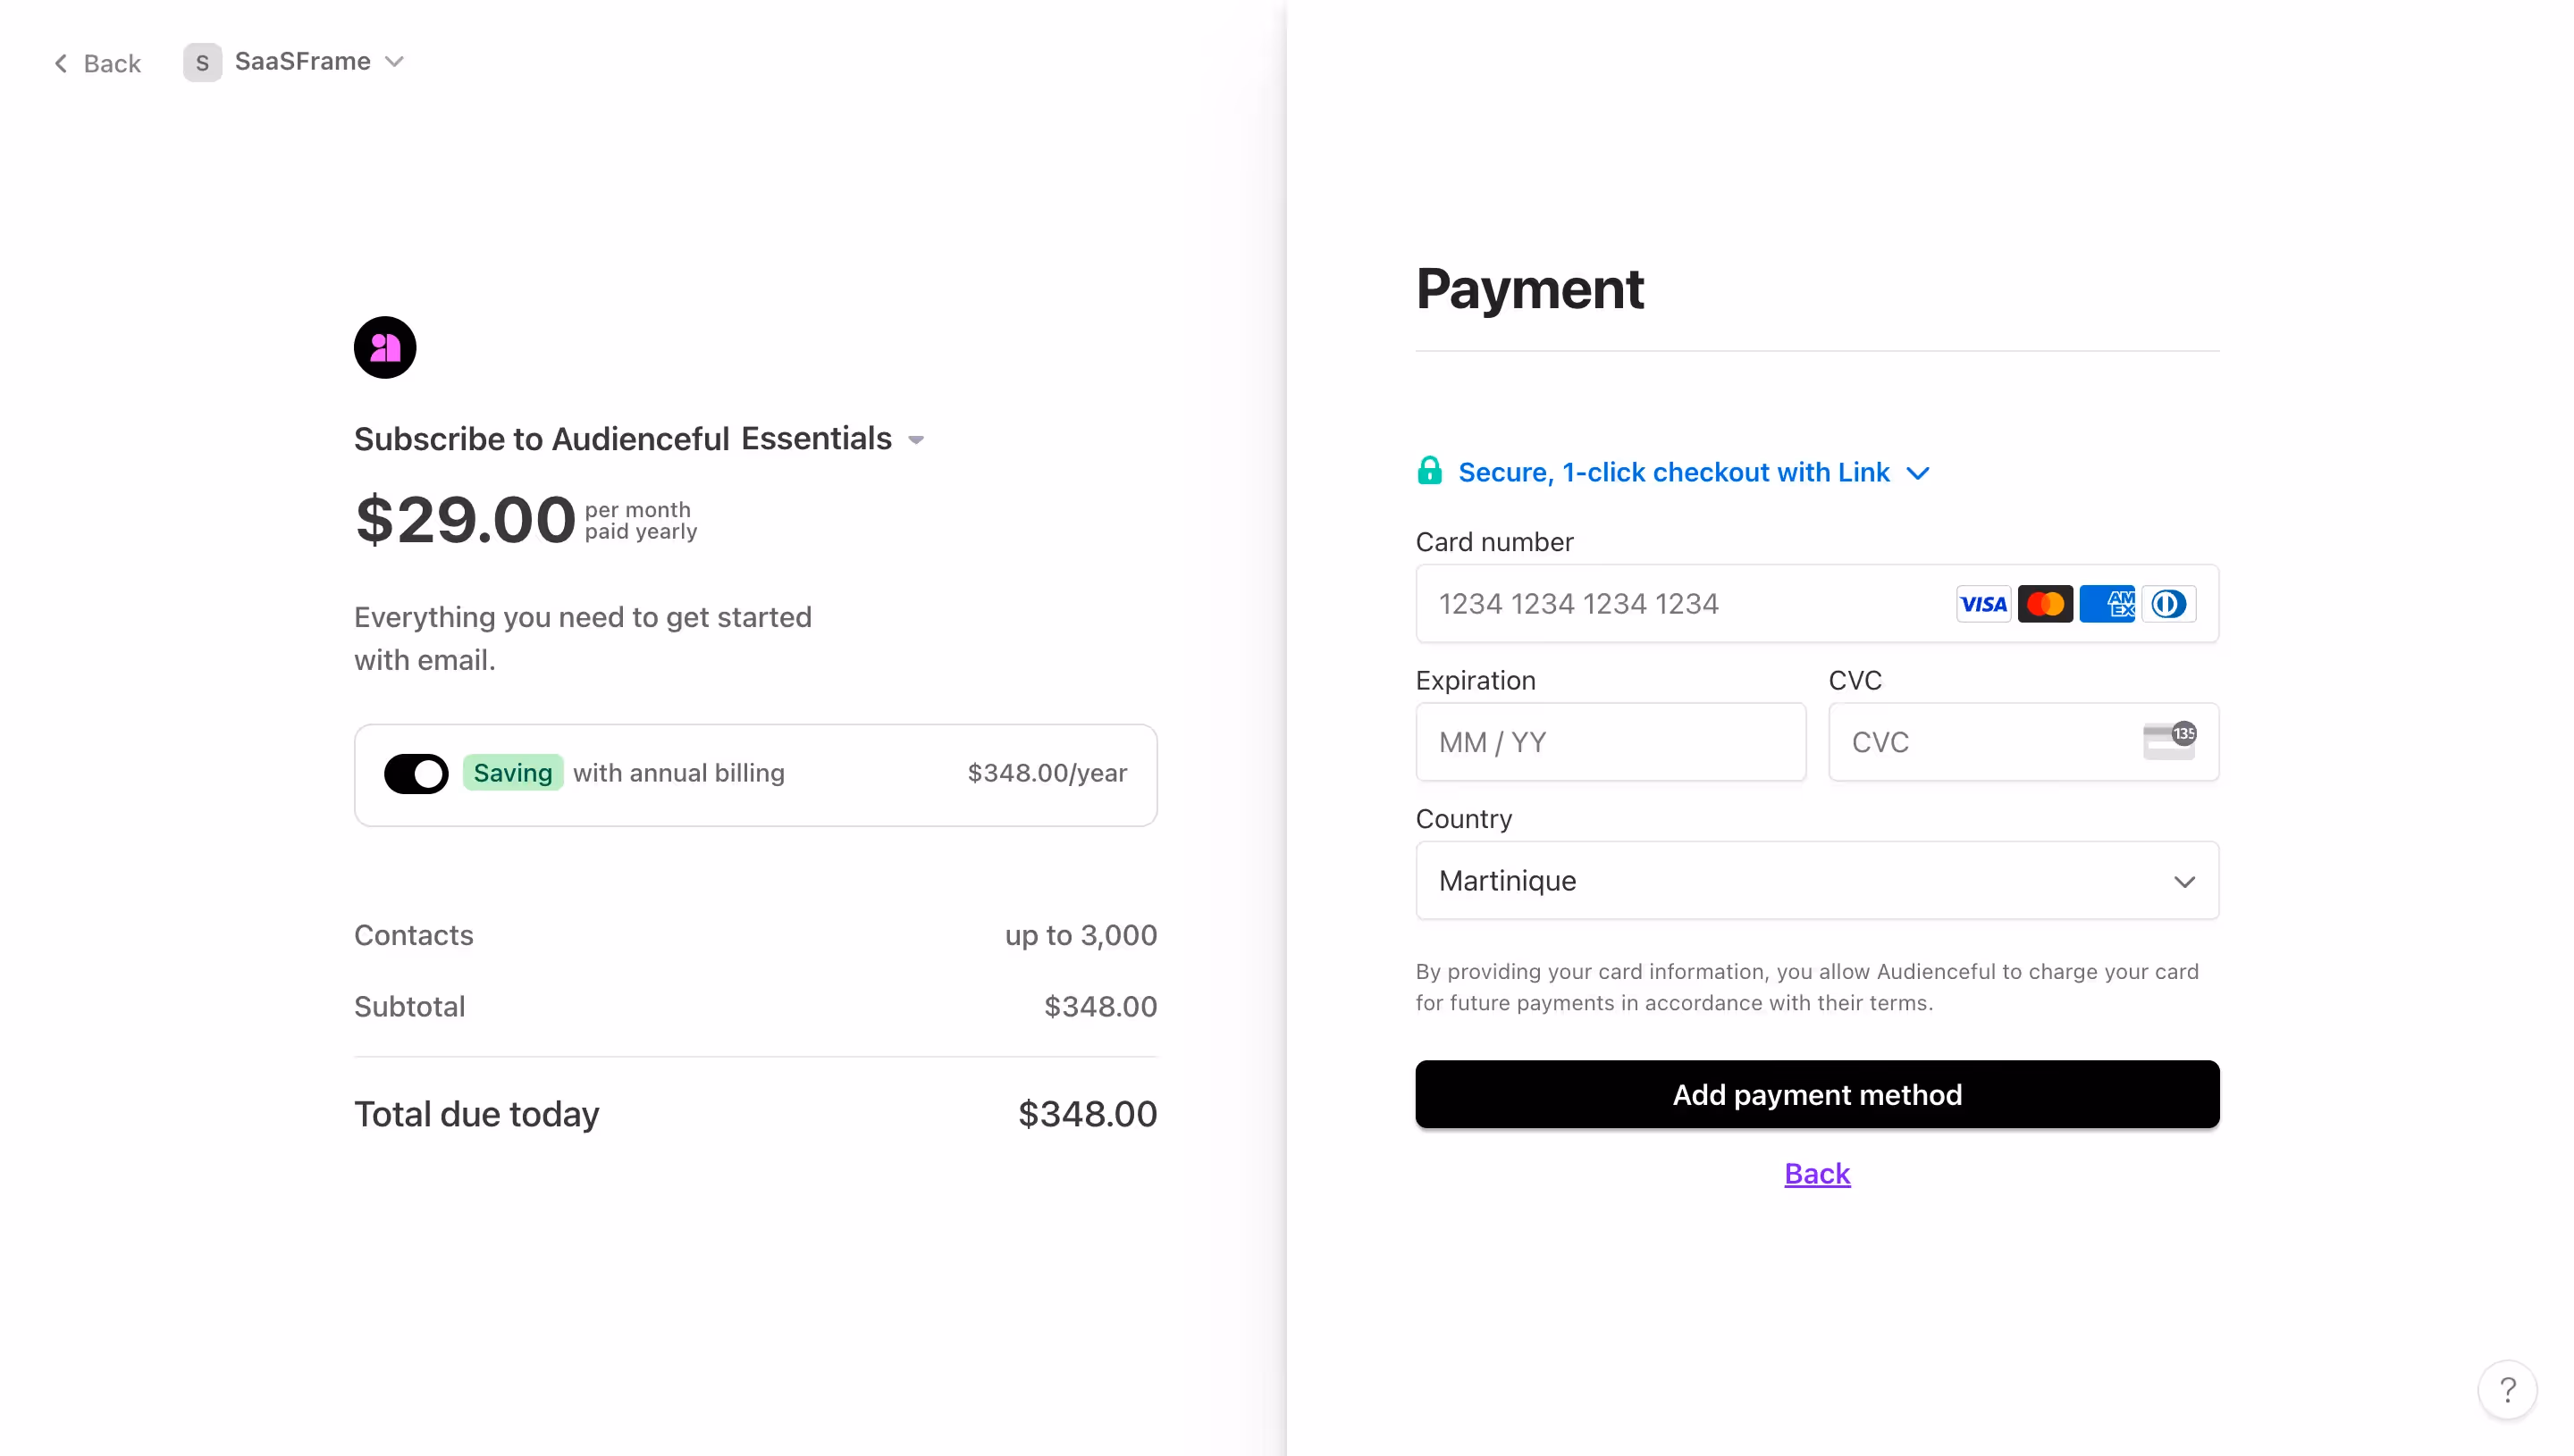This screenshot has width=2574, height=1456.
Task: Click the SaaSFrame avatar badge
Action: point(203,61)
